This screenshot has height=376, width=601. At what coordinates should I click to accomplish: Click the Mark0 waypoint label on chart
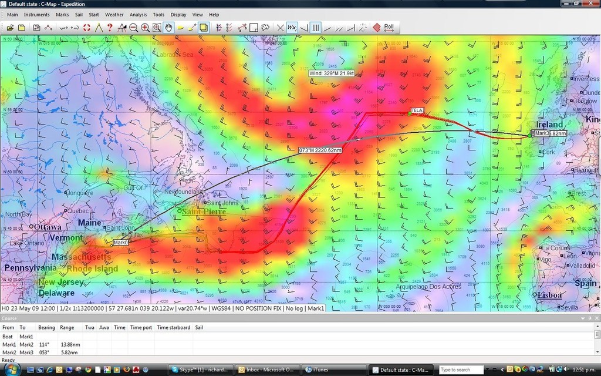(120, 243)
